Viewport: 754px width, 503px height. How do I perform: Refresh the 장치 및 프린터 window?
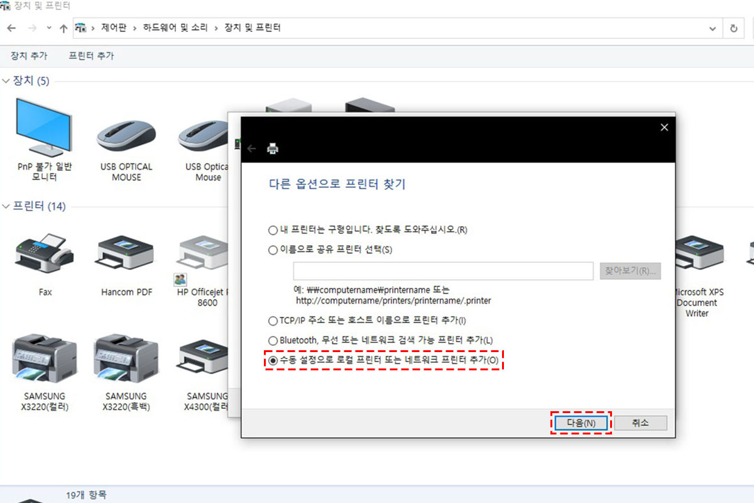coord(733,28)
